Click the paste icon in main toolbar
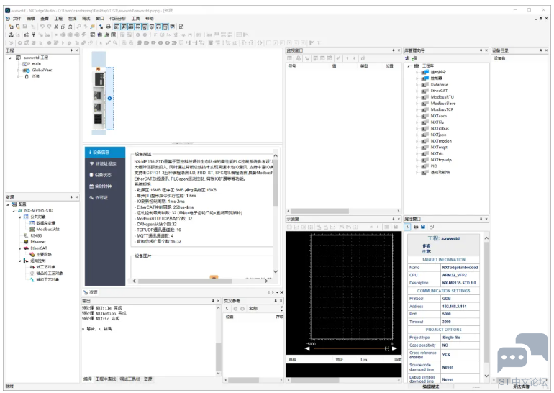The width and height of the screenshot is (554, 393). coord(71,27)
